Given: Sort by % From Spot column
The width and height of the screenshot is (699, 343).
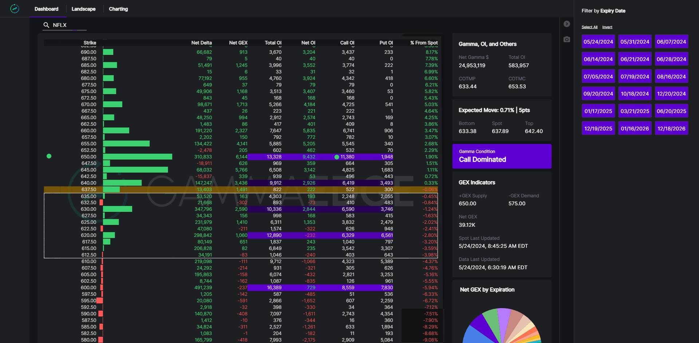Looking at the screenshot, I should pos(424,43).
